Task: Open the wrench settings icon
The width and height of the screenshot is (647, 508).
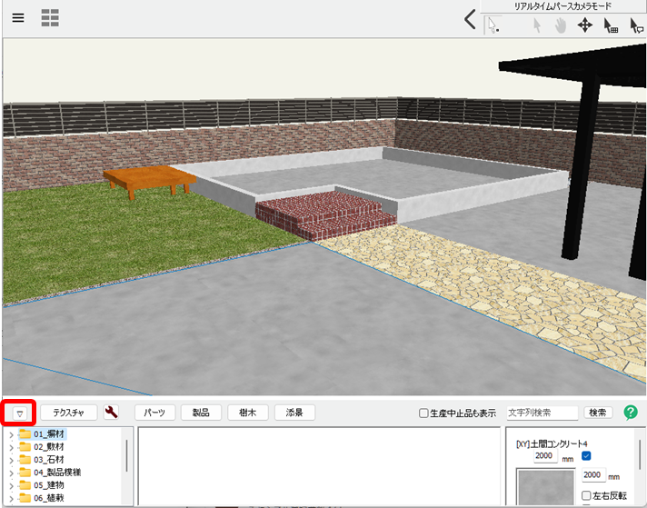Action: coord(112,413)
